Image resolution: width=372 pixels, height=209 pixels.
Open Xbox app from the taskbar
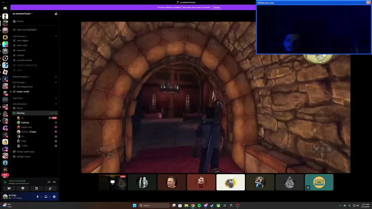(x=218, y=206)
